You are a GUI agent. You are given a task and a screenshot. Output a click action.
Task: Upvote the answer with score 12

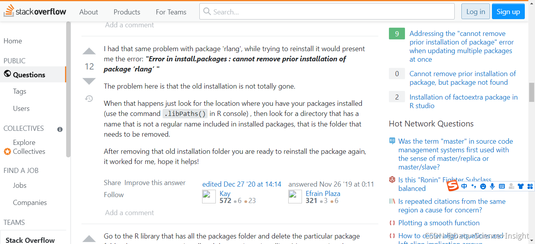(x=89, y=51)
